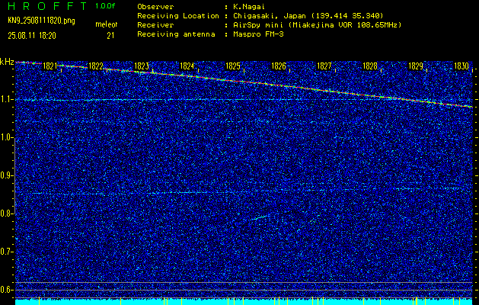479x305 pixels.
Task: Select the AirSpy mini receiver value
Action: [317, 24]
